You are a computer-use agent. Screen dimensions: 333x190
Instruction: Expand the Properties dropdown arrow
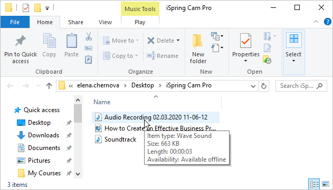[246, 61]
